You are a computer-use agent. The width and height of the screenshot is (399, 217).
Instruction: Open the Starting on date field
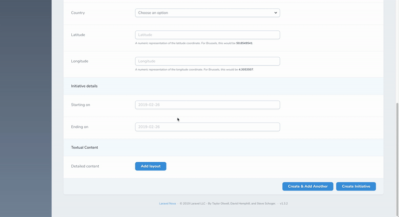point(207,105)
